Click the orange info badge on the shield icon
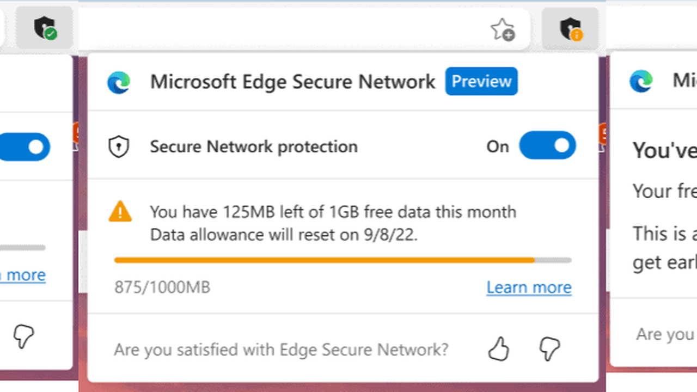Viewport: 697px width, 392px height. [577, 36]
